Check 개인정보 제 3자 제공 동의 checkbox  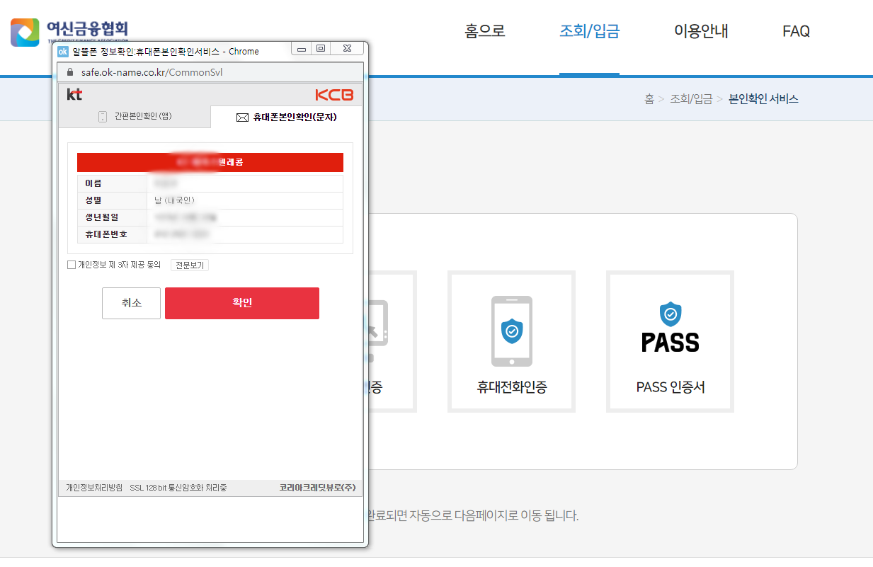(x=72, y=265)
